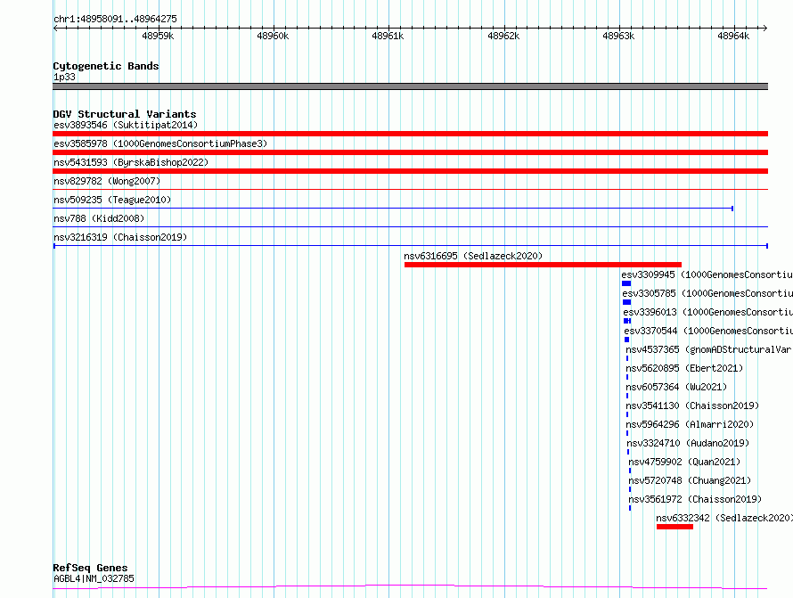Select the nsv3324710 (Audano2019) label

click(688, 443)
